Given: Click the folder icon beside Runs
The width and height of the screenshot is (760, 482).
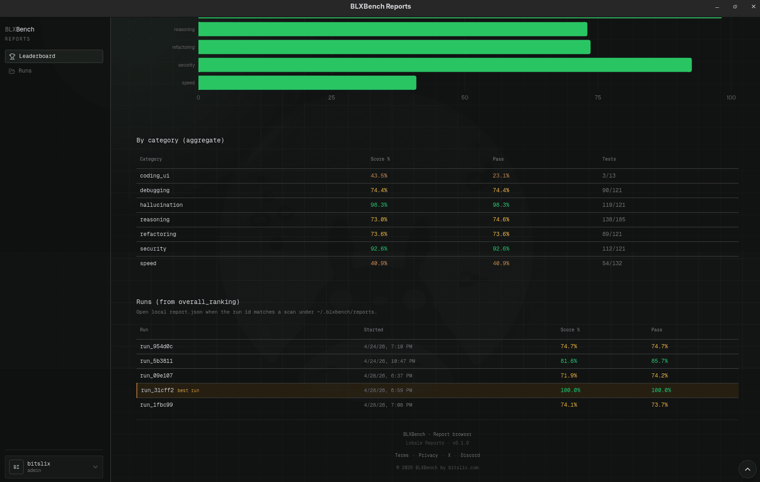Looking at the screenshot, I should [12, 71].
